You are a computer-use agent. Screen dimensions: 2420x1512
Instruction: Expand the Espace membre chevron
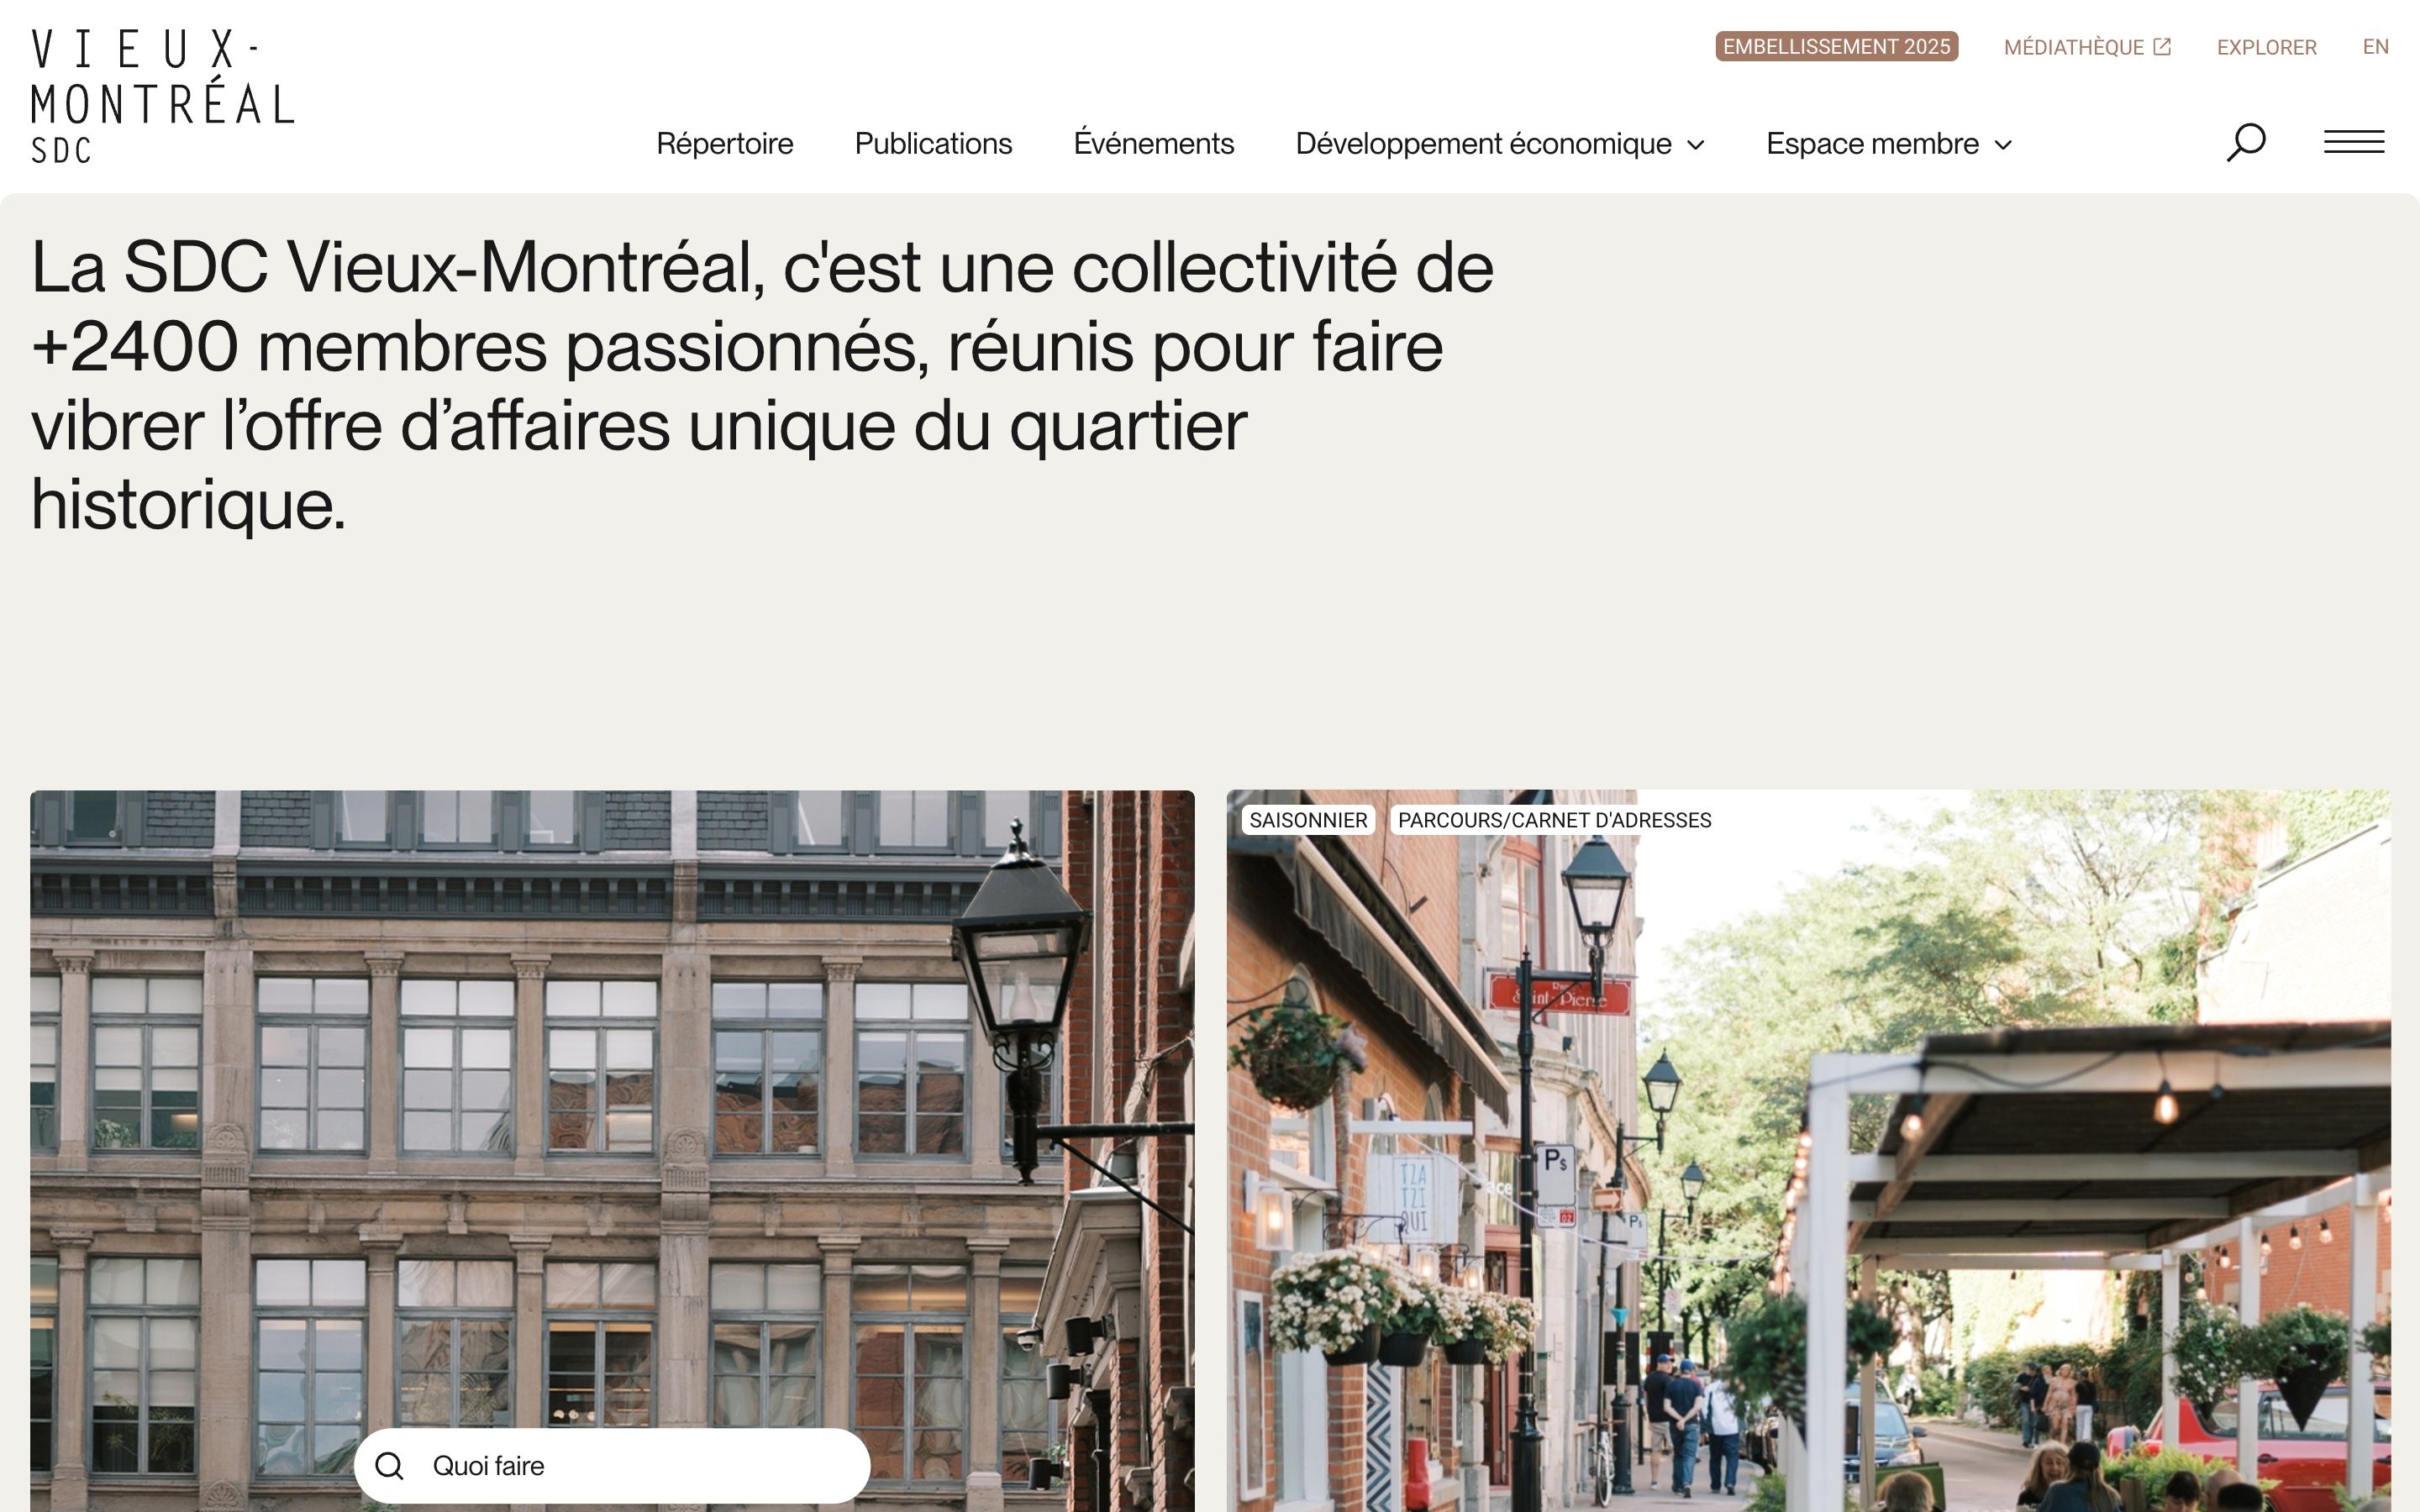click(x=2003, y=145)
